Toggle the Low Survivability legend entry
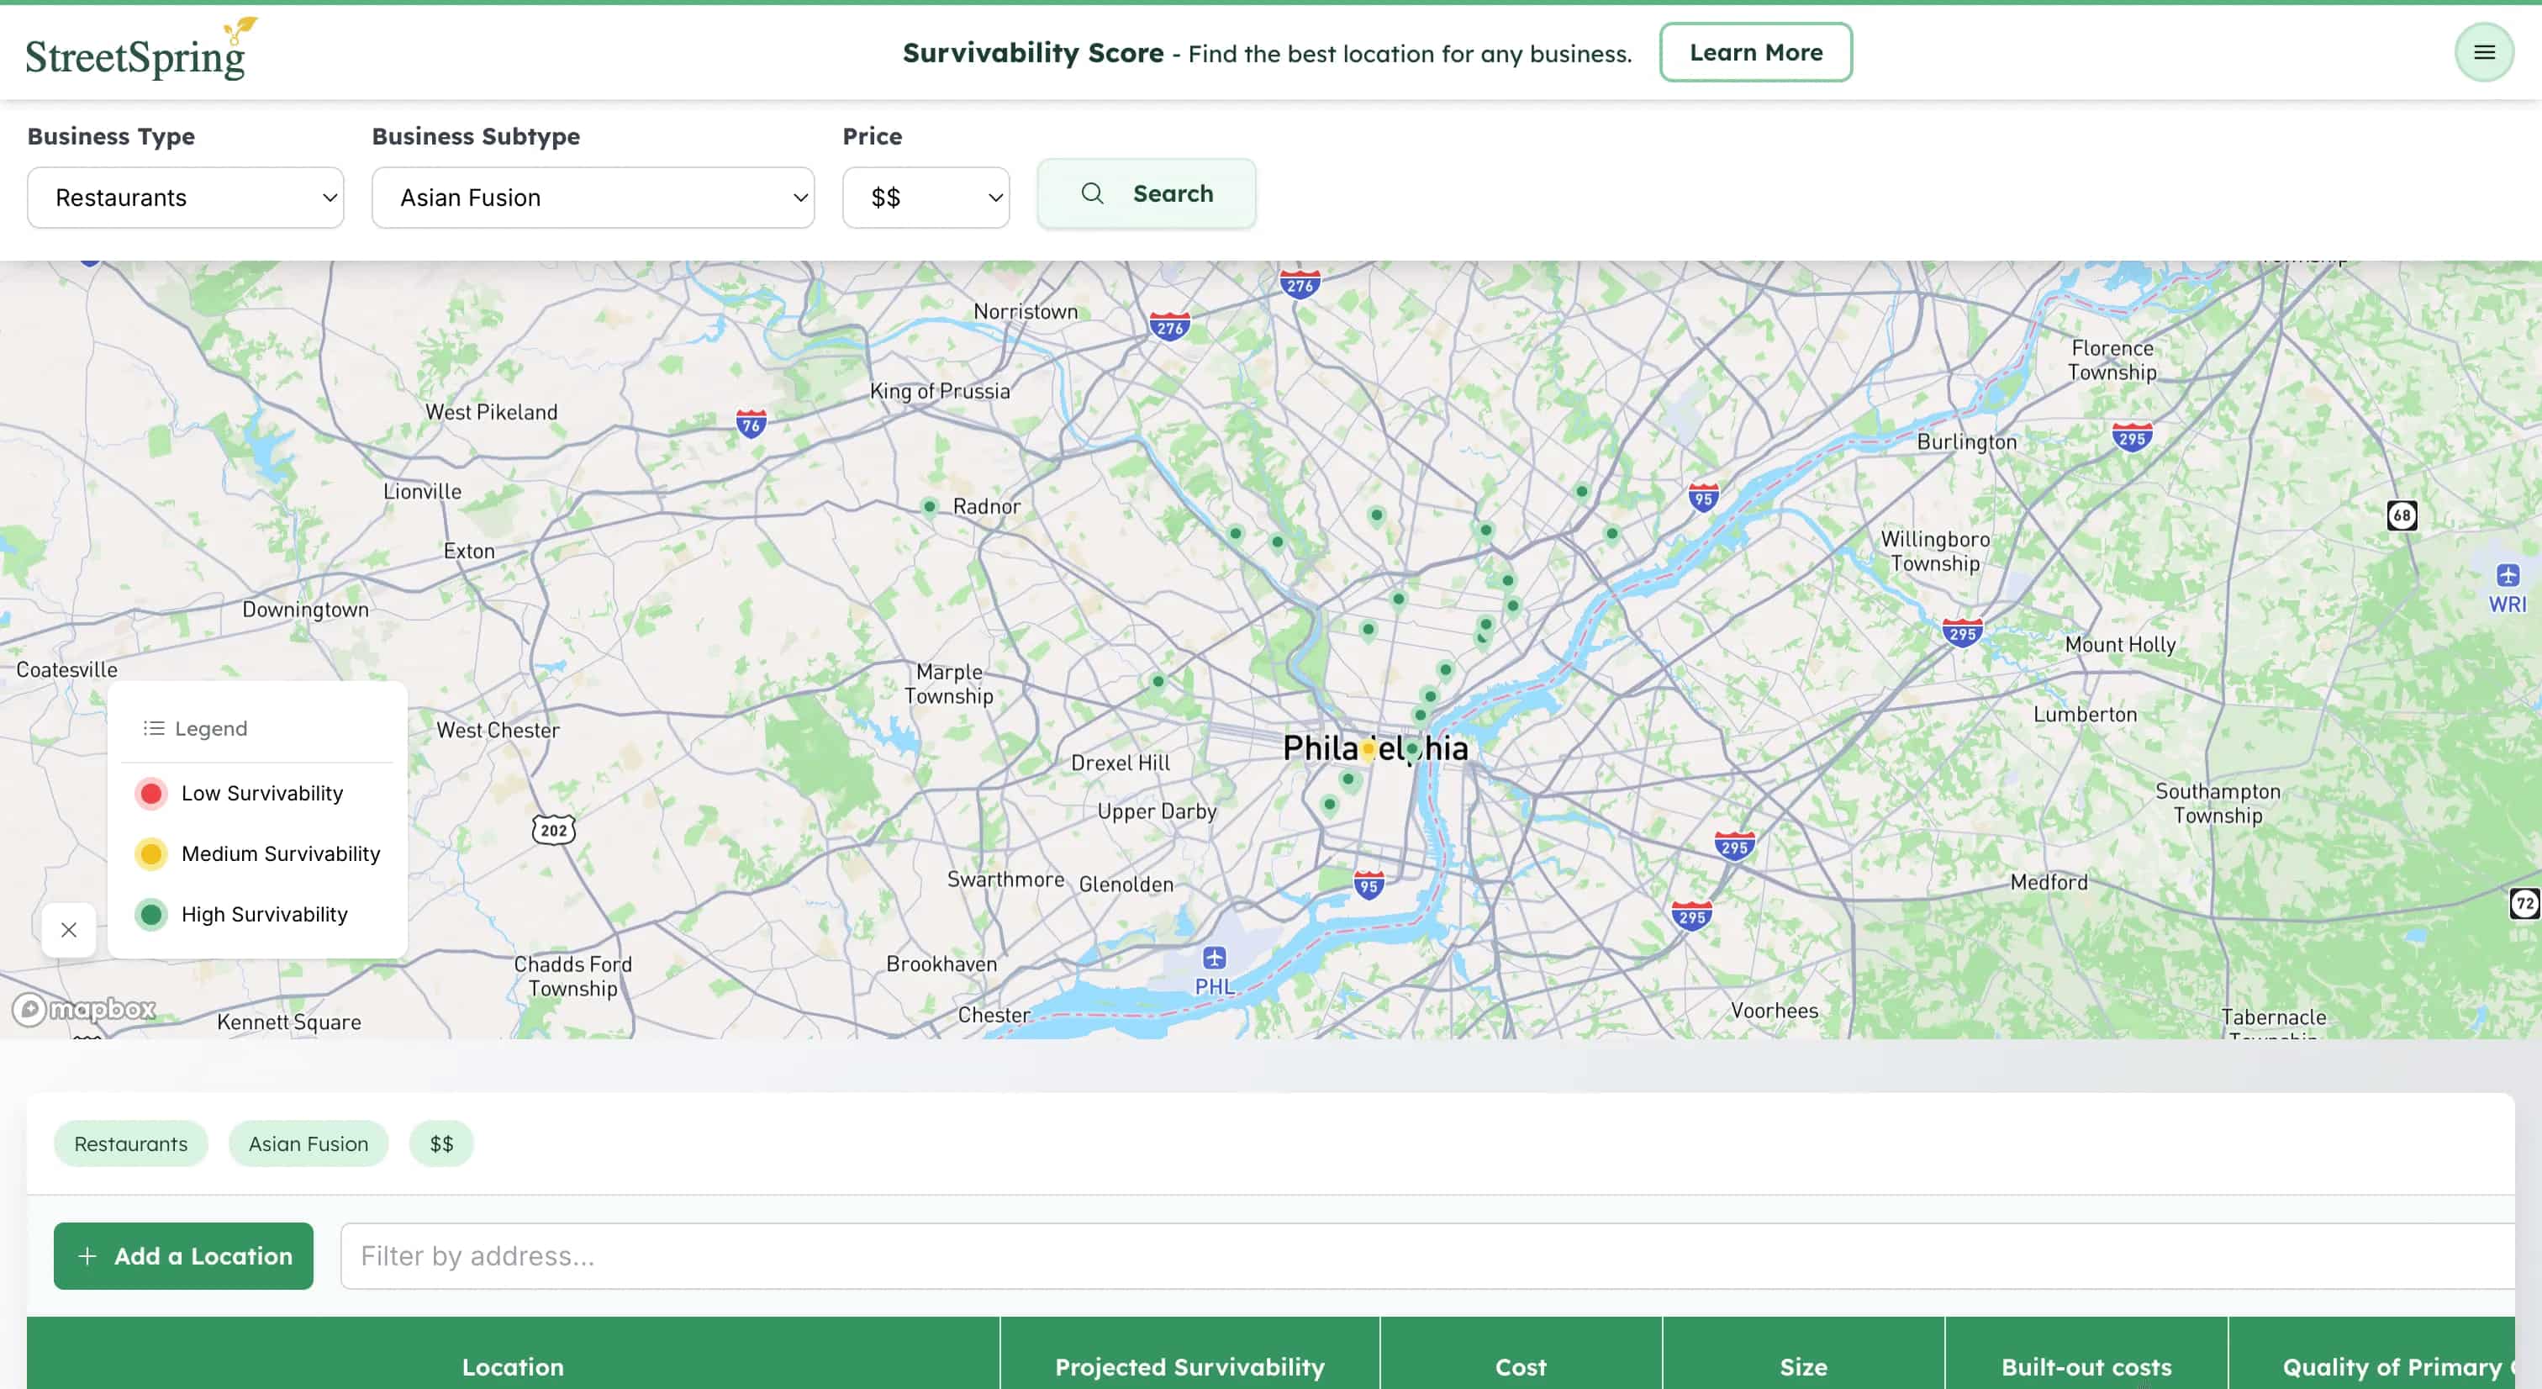This screenshot has width=2542, height=1389. [261, 792]
